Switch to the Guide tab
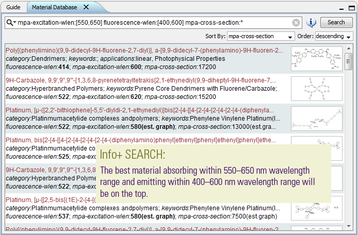This screenshot has height=235, width=358. 14,7
